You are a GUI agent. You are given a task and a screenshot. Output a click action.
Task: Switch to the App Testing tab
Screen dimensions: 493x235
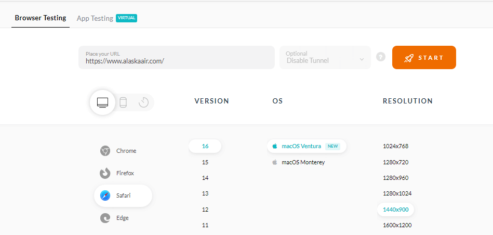pyautogui.click(x=95, y=18)
